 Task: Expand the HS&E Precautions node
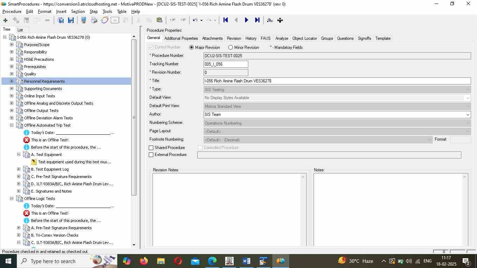pos(12,59)
